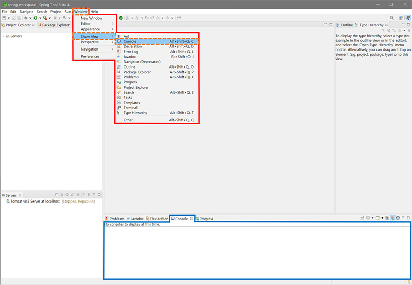Switch to the Package Explorer tab
The height and width of the screenshot is (285, 412).
point(54,25)
